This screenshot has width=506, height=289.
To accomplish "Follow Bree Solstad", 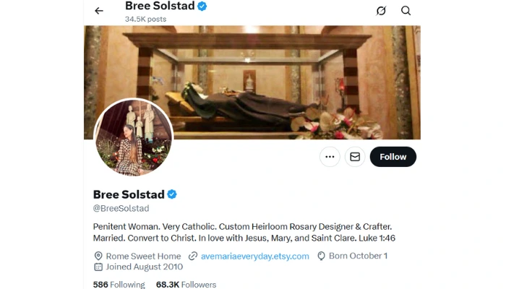I will (393, 157).
